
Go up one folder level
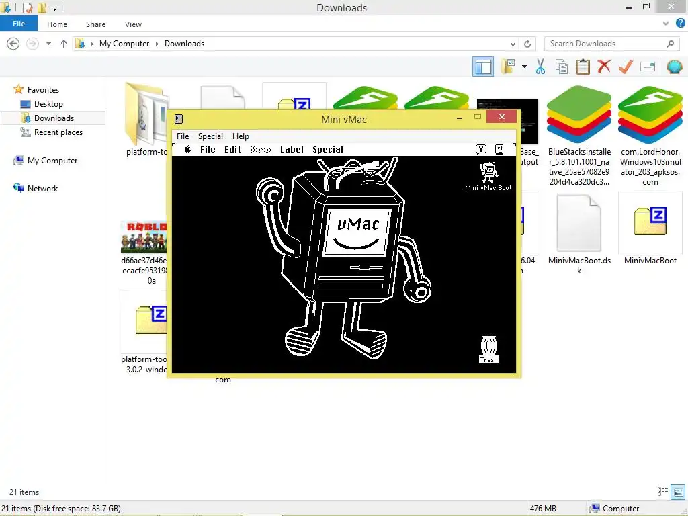coord(64,44)
